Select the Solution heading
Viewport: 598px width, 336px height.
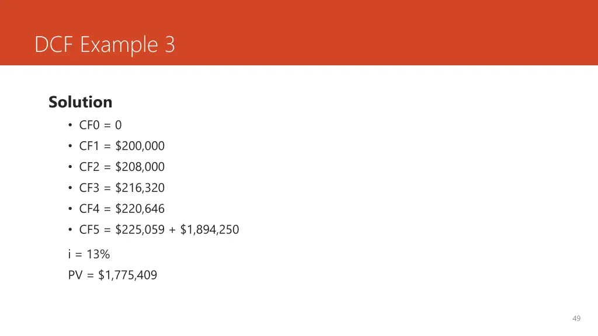(x=81, y=102)
